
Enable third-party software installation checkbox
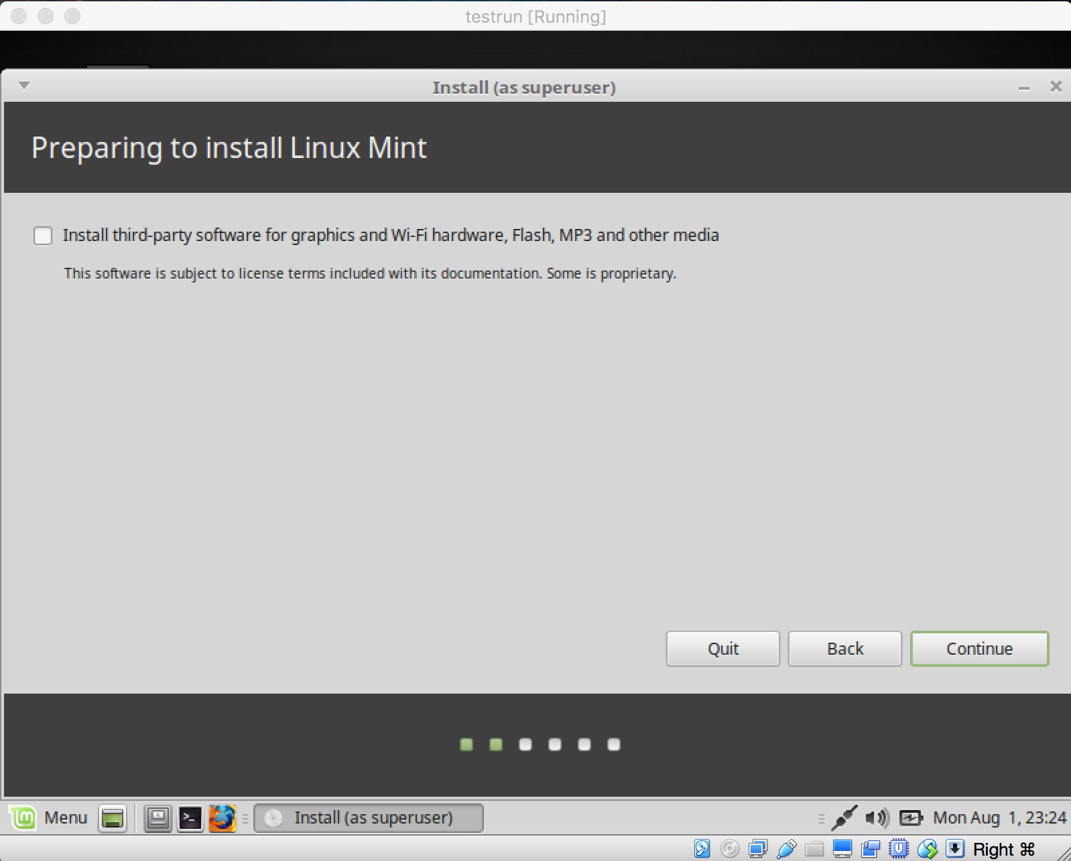click(43, 236)
